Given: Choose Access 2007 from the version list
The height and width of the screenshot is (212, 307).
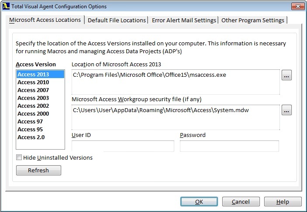Looking at the screenshot, I should coord(40,90).
